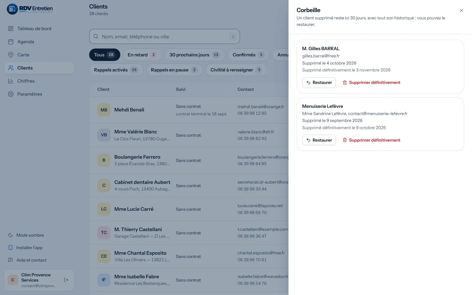The height and width of the screenshot is (295, 472).
Task: Permanently delete M. Gilles BARRAL
Action: coord(371,83)
